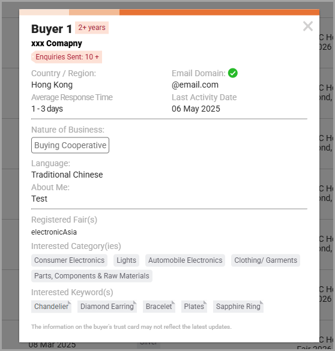The width and height of the screenshot is (335, 351).
Task: Click the Automobile Electronics category chip
Action: click(185, 260)
